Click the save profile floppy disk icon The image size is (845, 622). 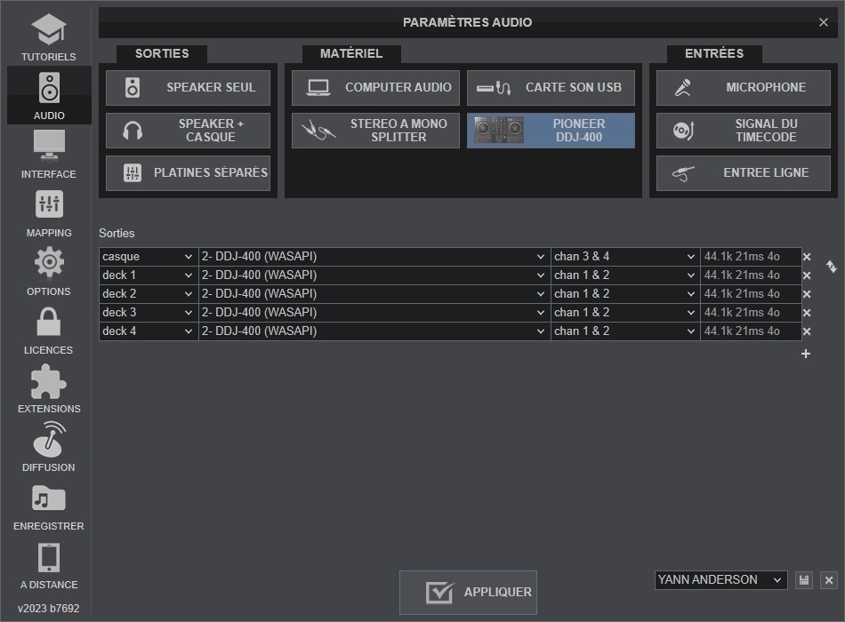(x=804, y=580)
